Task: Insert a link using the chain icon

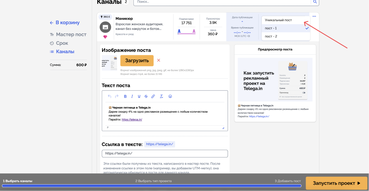Action: pos(153,96)
